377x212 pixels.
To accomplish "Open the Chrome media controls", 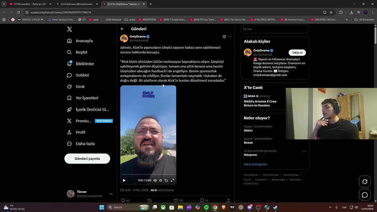I will point(358,12).
